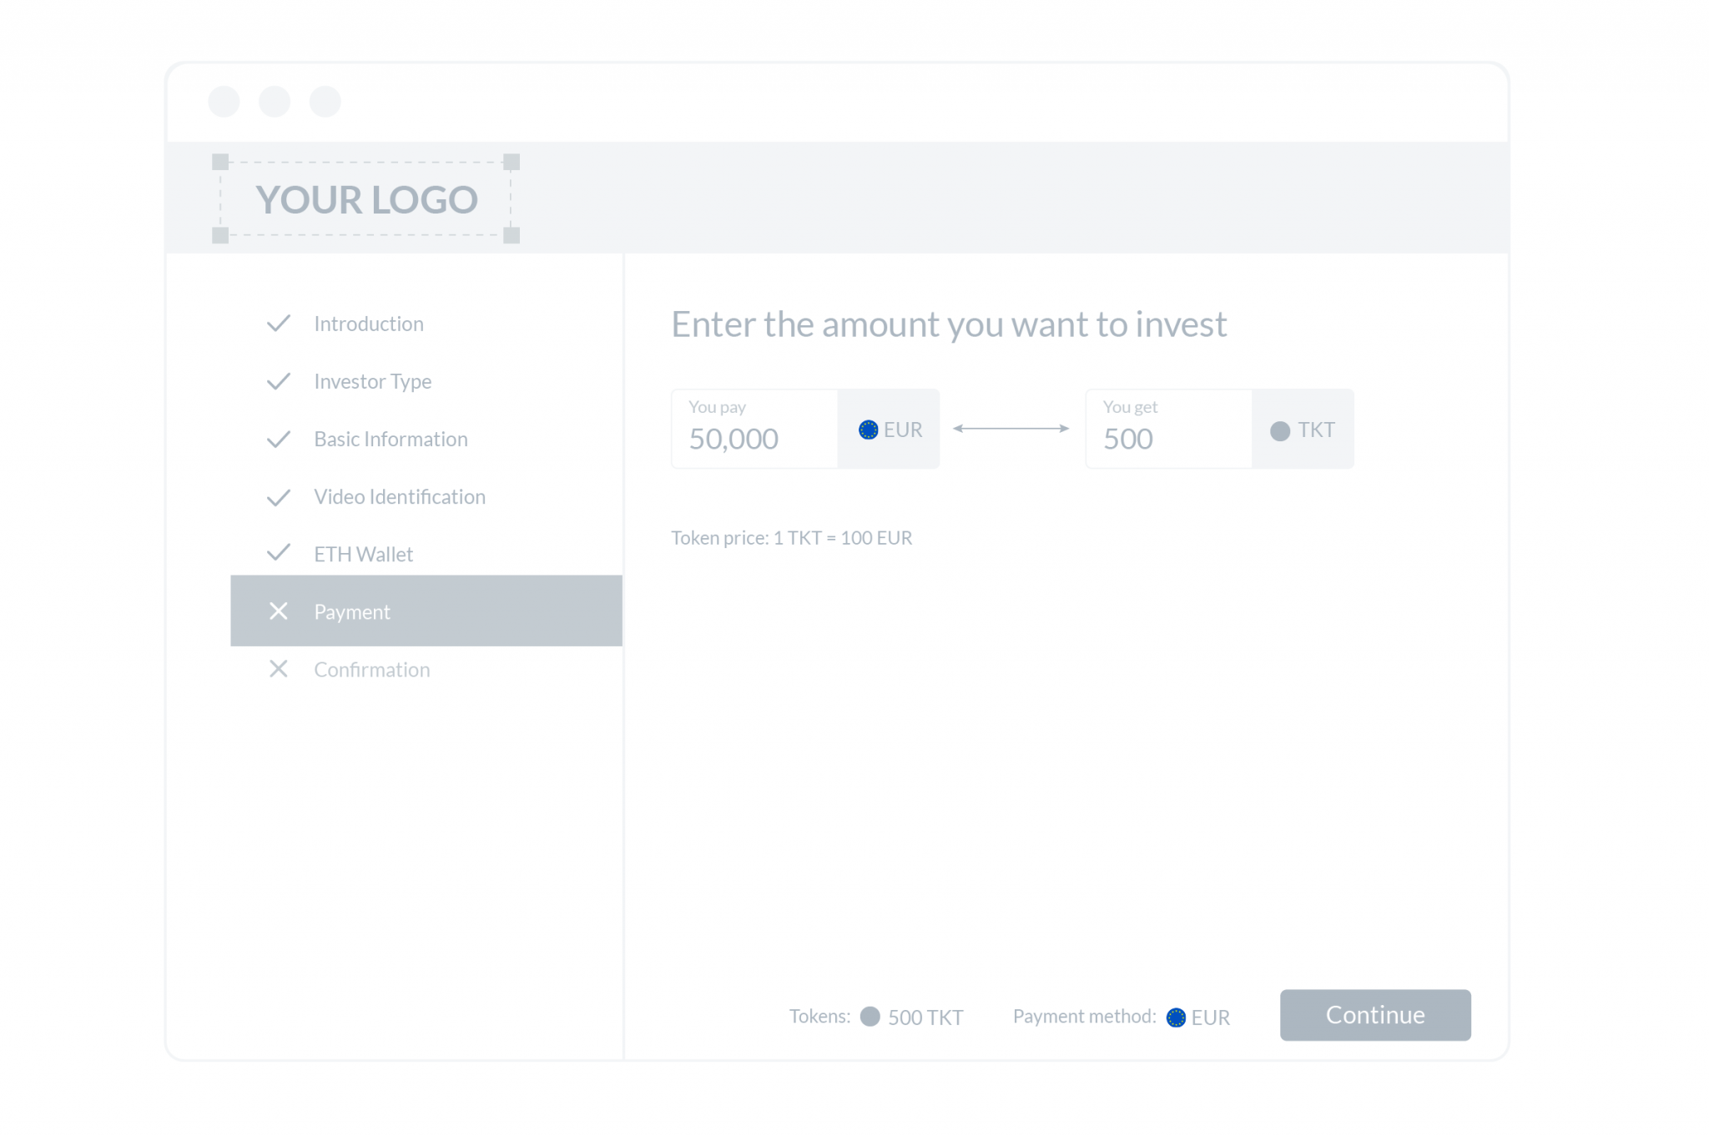Click the X icon beside Confirmation
Viewport: 1709px width, 1136px height.
pyautogui.click(x=278, y=669)
